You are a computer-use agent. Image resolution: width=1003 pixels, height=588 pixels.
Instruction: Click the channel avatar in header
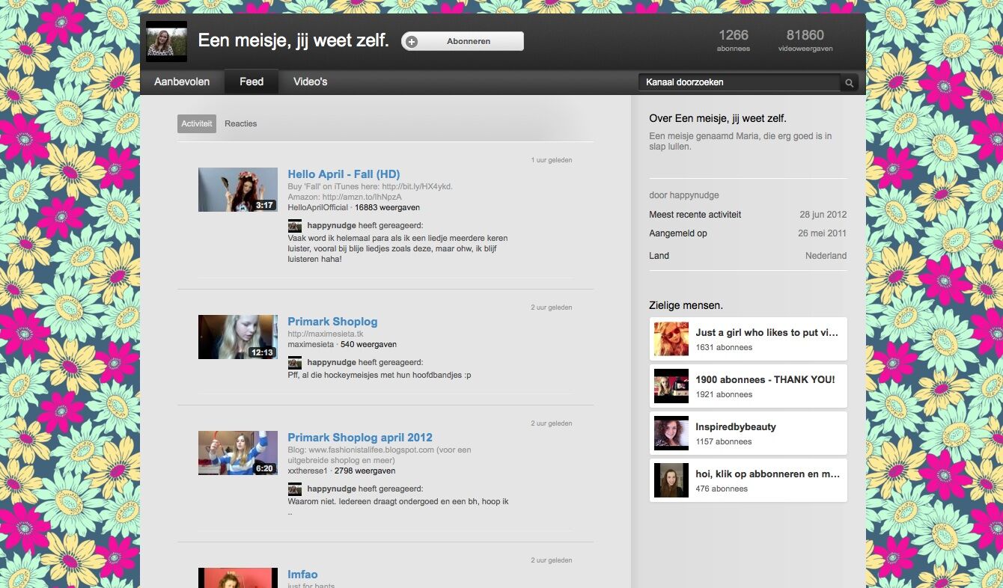pyautogui.click(x=166, y=41)
